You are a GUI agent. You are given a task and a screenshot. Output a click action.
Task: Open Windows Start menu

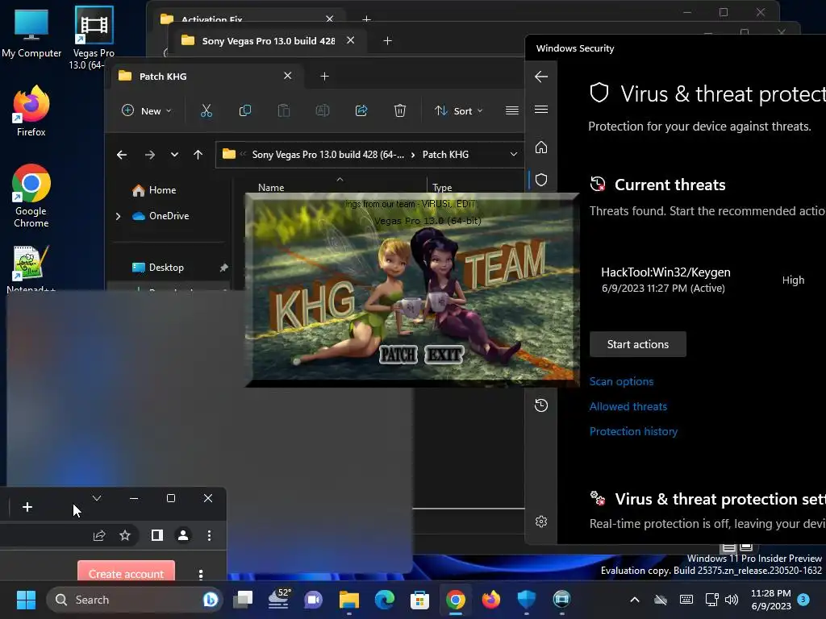(x=26, y=600)
